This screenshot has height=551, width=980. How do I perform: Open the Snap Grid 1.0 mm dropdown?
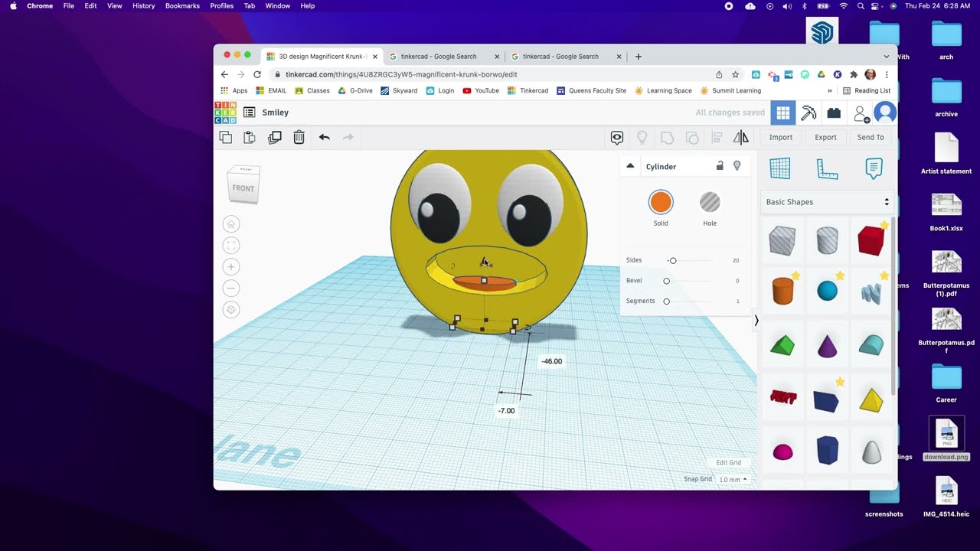pos(732,480)
